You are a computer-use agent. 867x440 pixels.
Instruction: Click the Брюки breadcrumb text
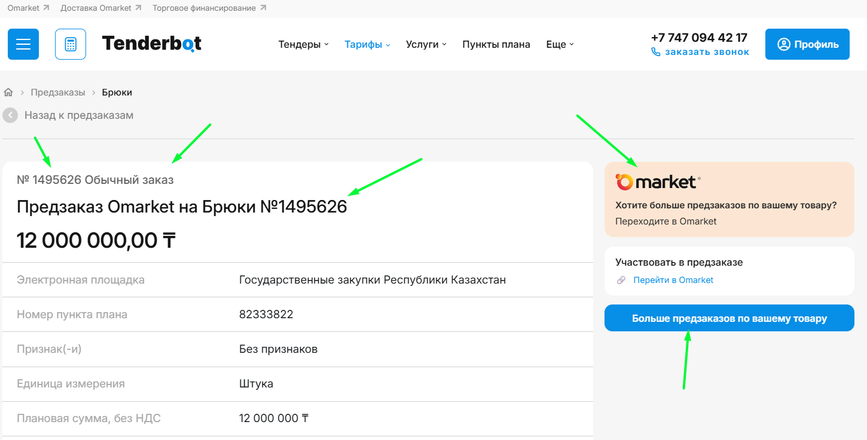coord(117,93)
